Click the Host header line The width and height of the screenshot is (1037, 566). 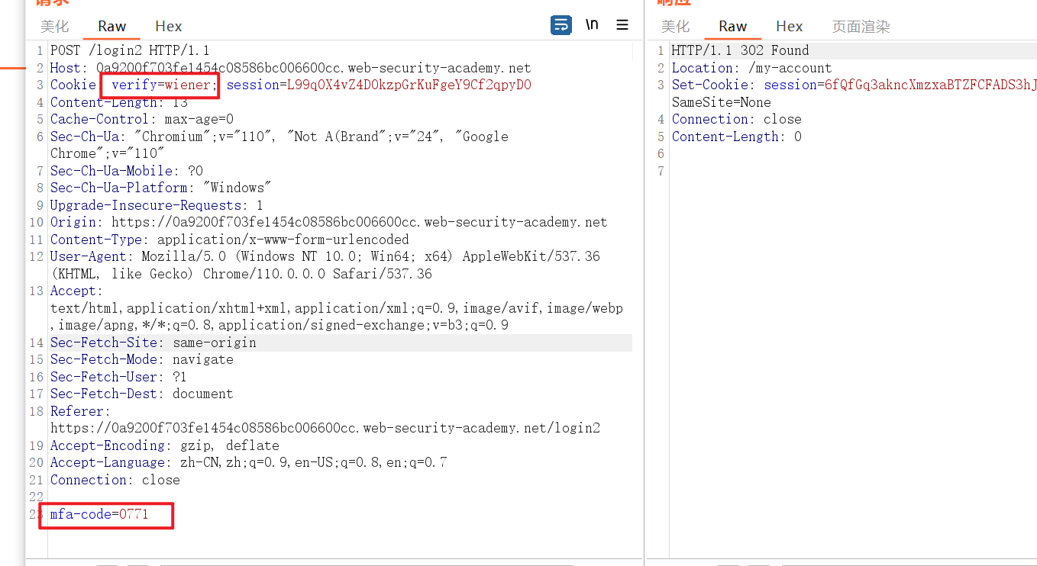(x=290, y=68)
